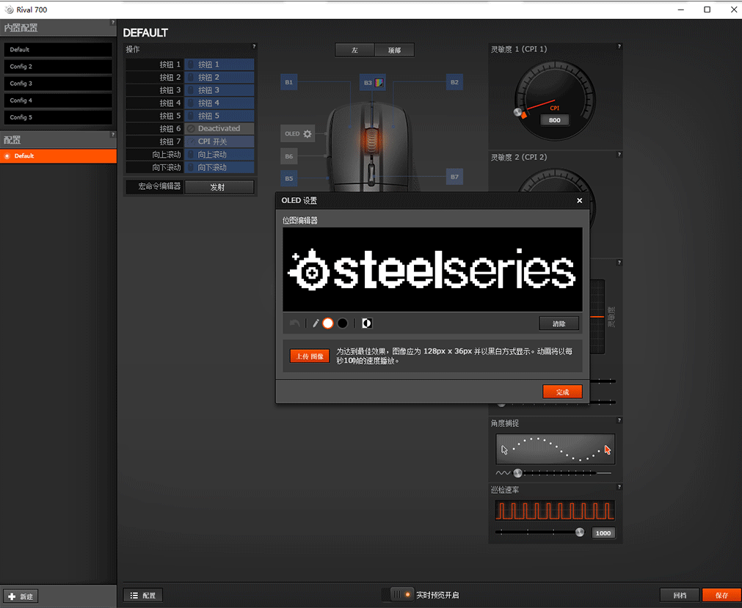Open blue 向下滚动 action value cell
The width and height of the screenshot is (742, 608).
219,167
